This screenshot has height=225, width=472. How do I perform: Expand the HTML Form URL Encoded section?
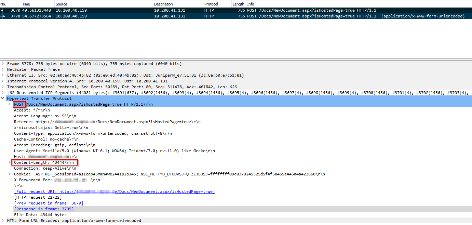tap(3, 221)
